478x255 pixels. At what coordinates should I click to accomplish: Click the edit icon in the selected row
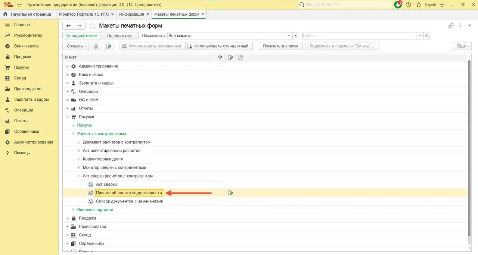230,193
